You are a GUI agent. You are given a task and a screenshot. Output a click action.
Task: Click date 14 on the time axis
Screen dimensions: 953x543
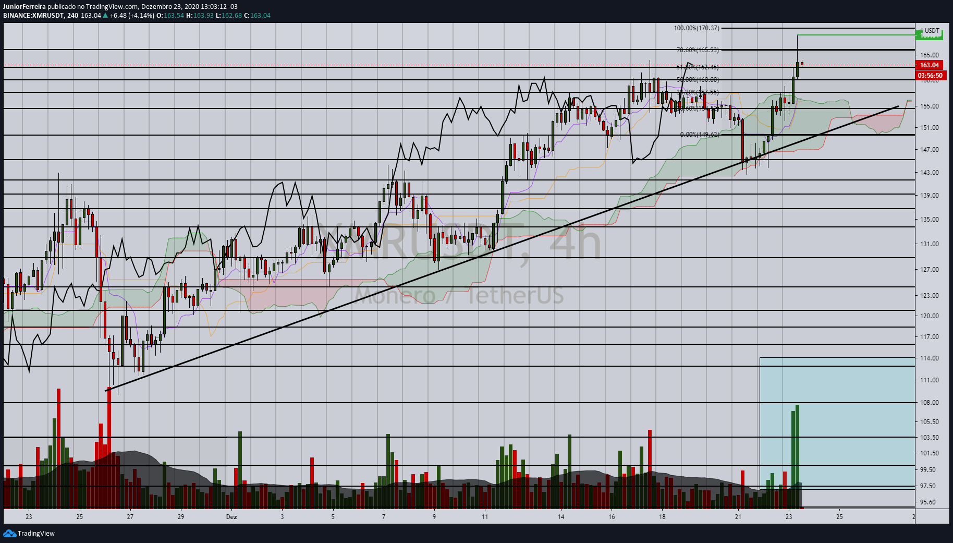pos(561,517)
